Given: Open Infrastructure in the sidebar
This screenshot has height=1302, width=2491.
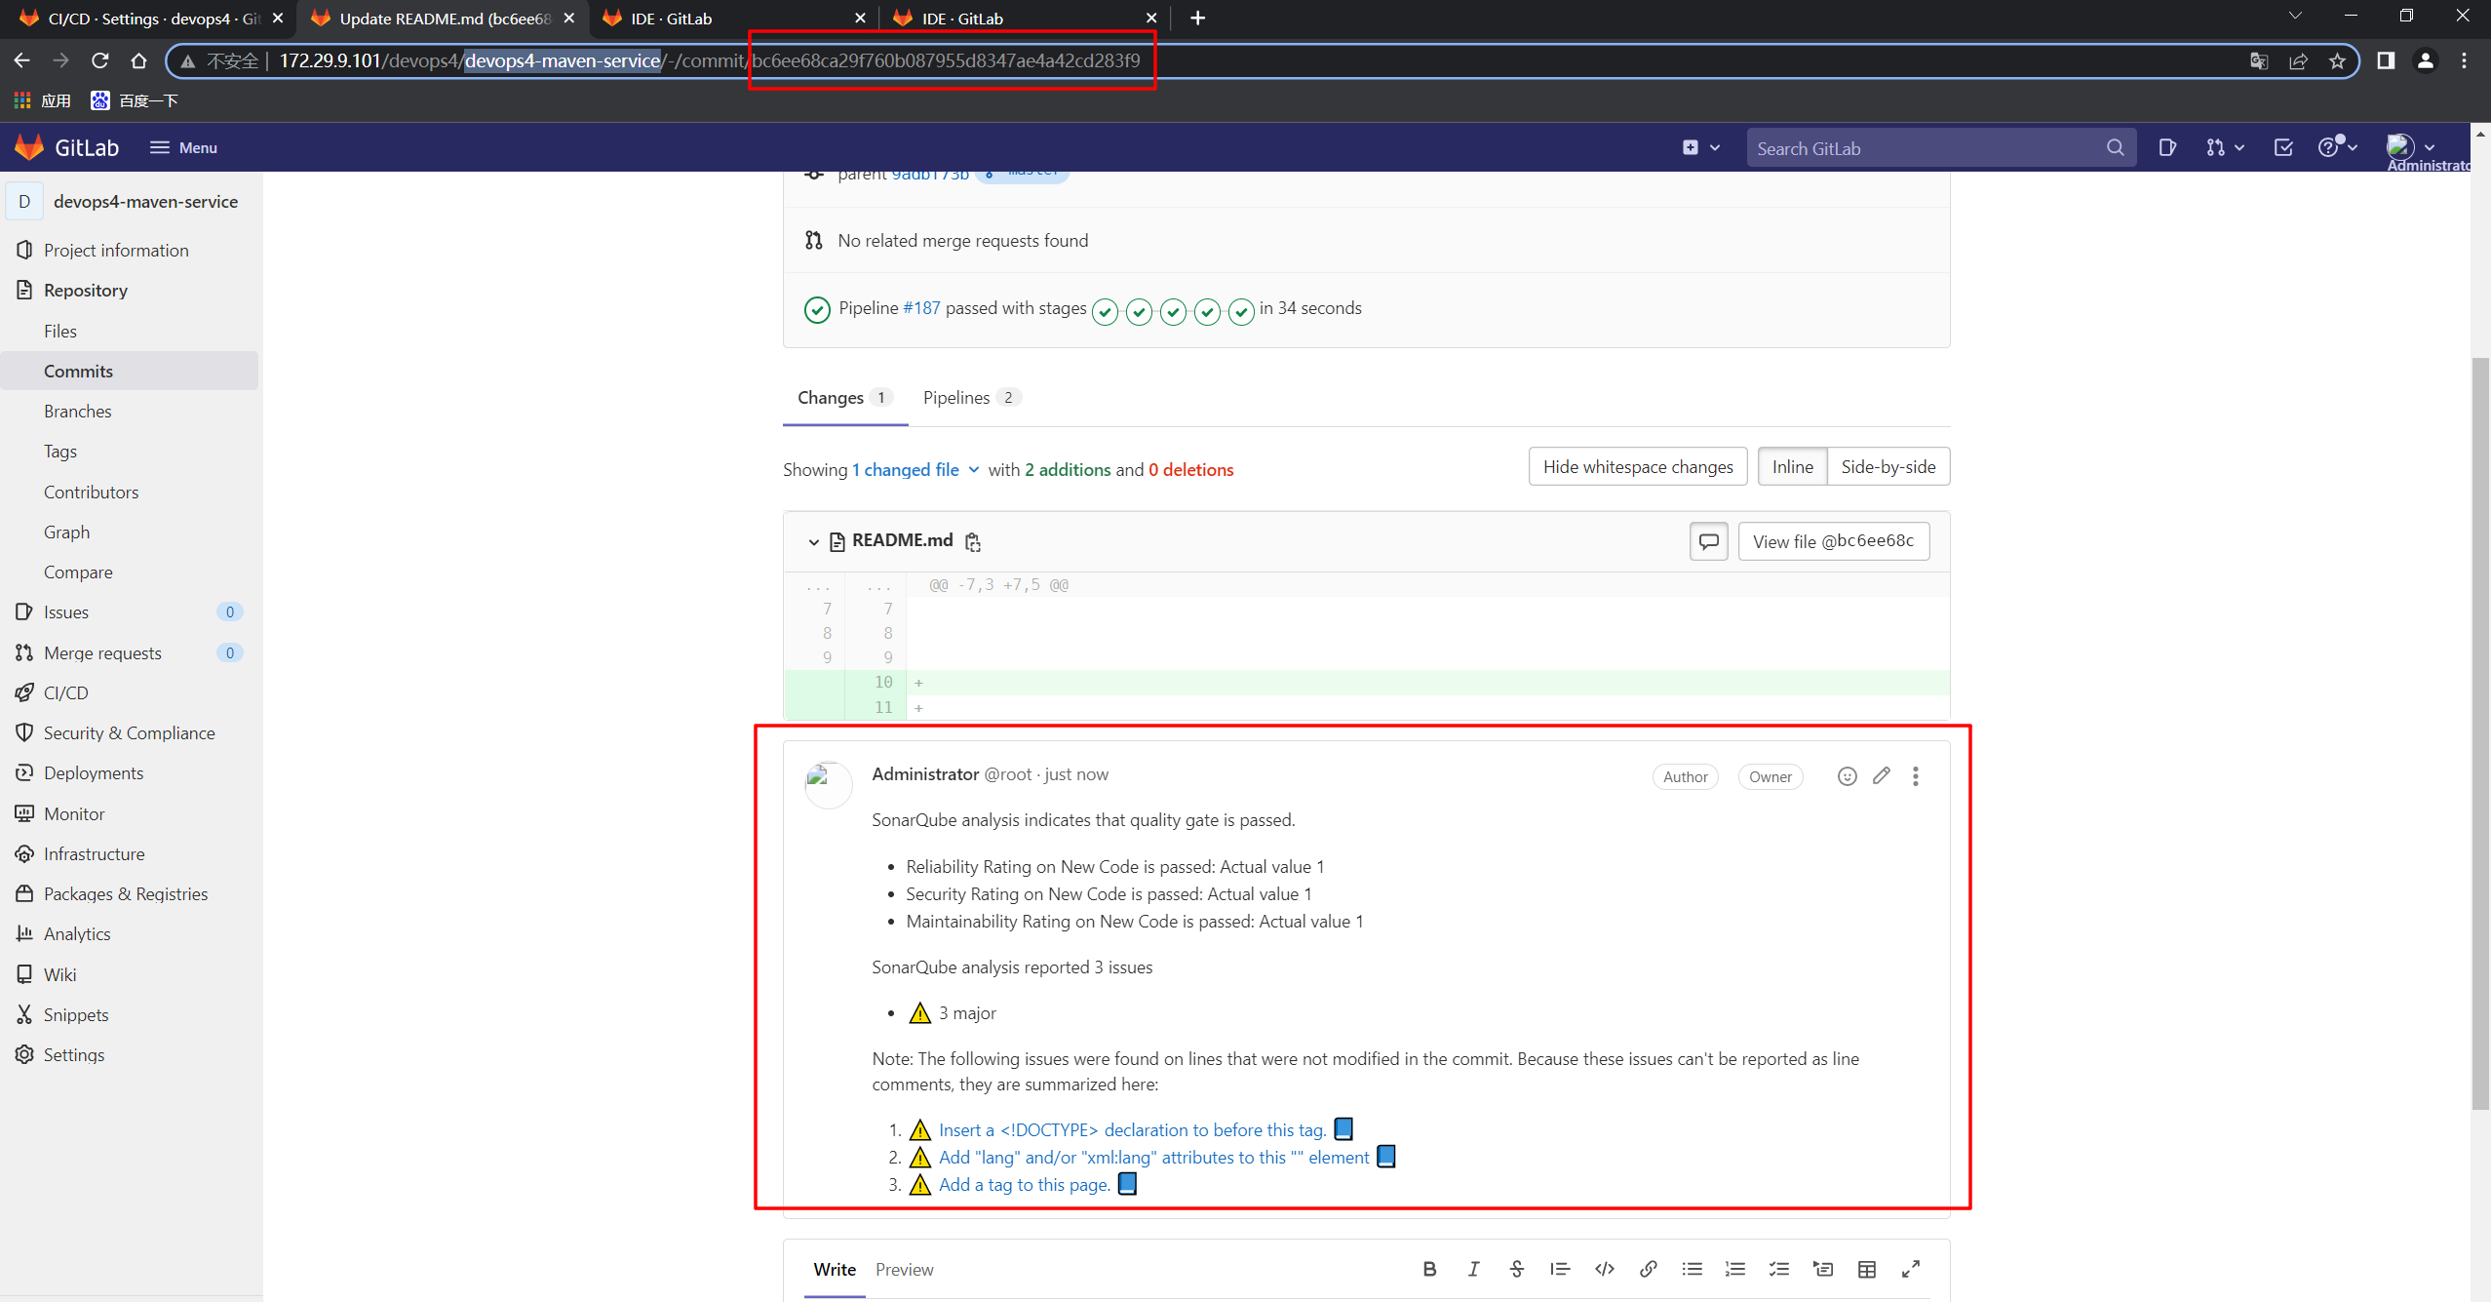Looking at the screenshot, I should pos(94,853).
